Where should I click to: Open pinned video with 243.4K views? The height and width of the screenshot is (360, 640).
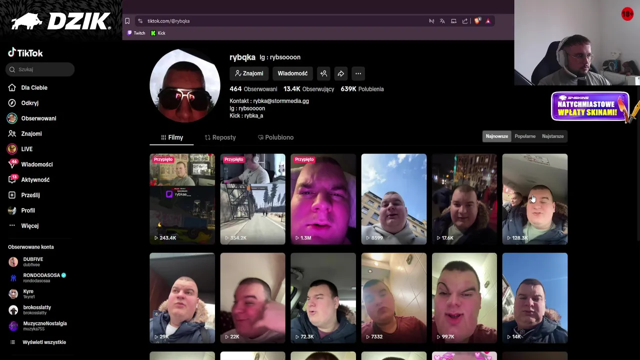182,199
